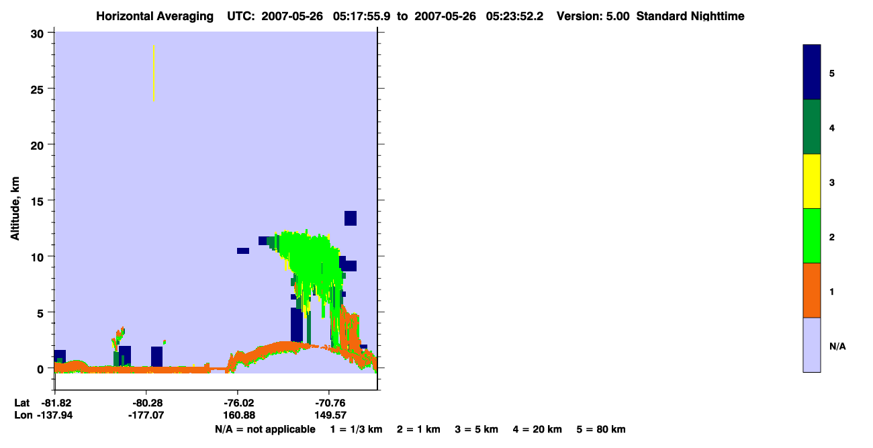
Task: Click the latitude value -70.76
Action: [329, 403]
